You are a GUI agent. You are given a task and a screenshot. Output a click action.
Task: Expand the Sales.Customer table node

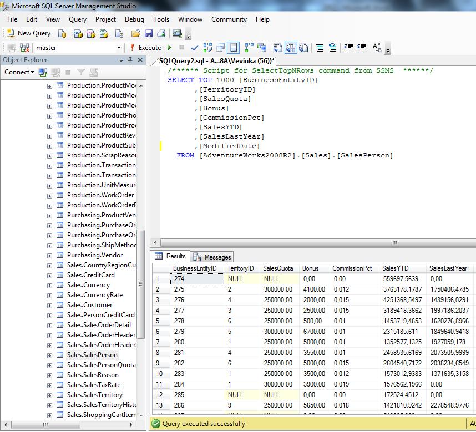(49, 306)
